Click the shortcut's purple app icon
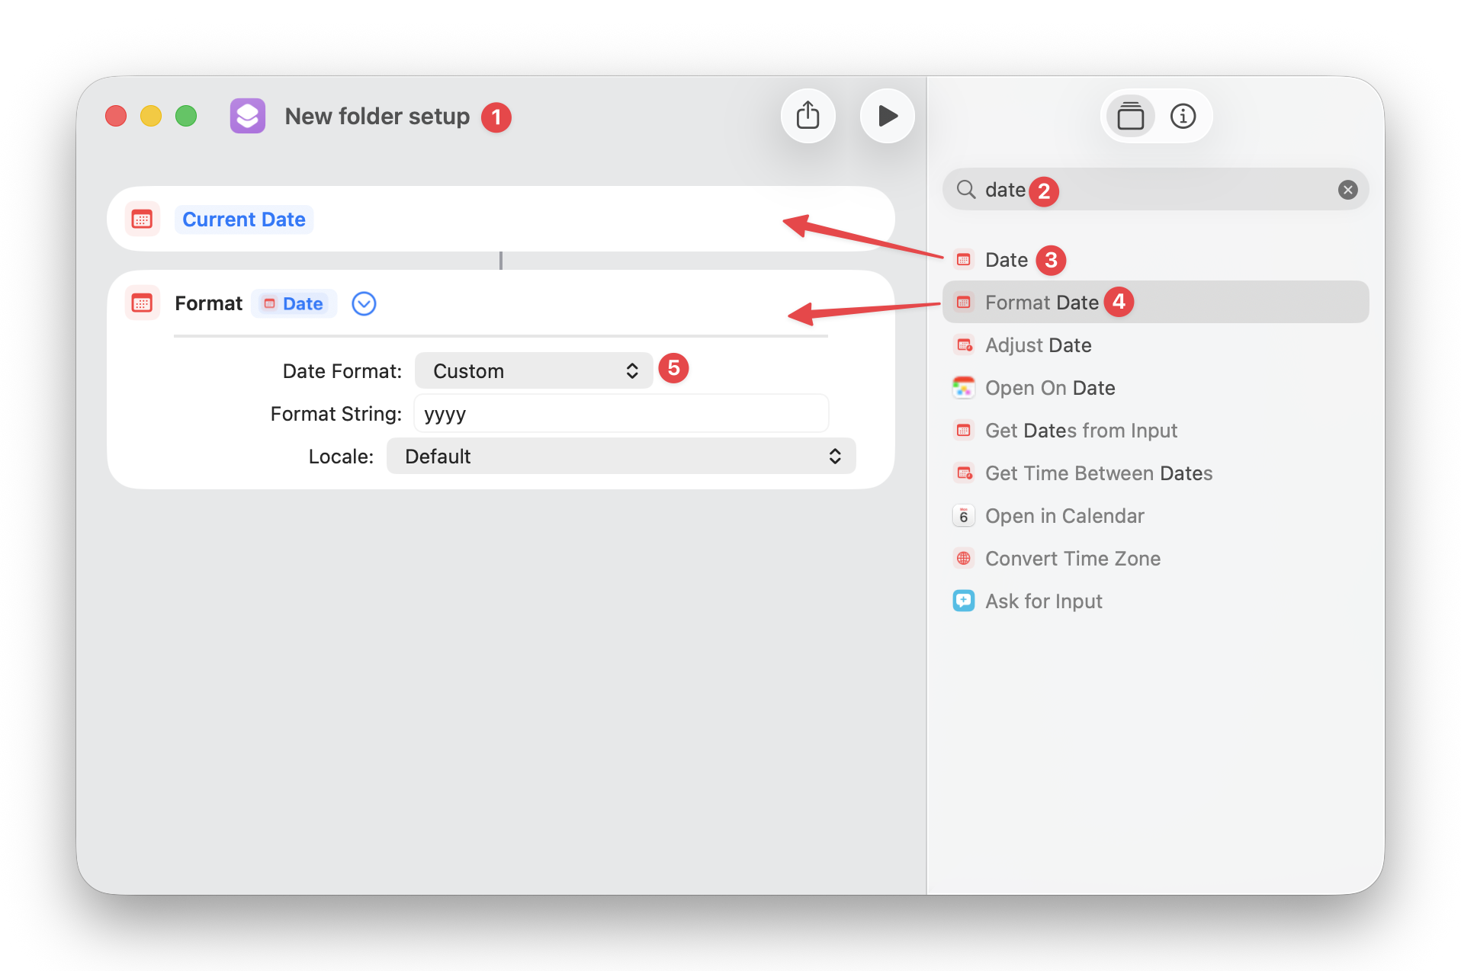 [247, 116]
